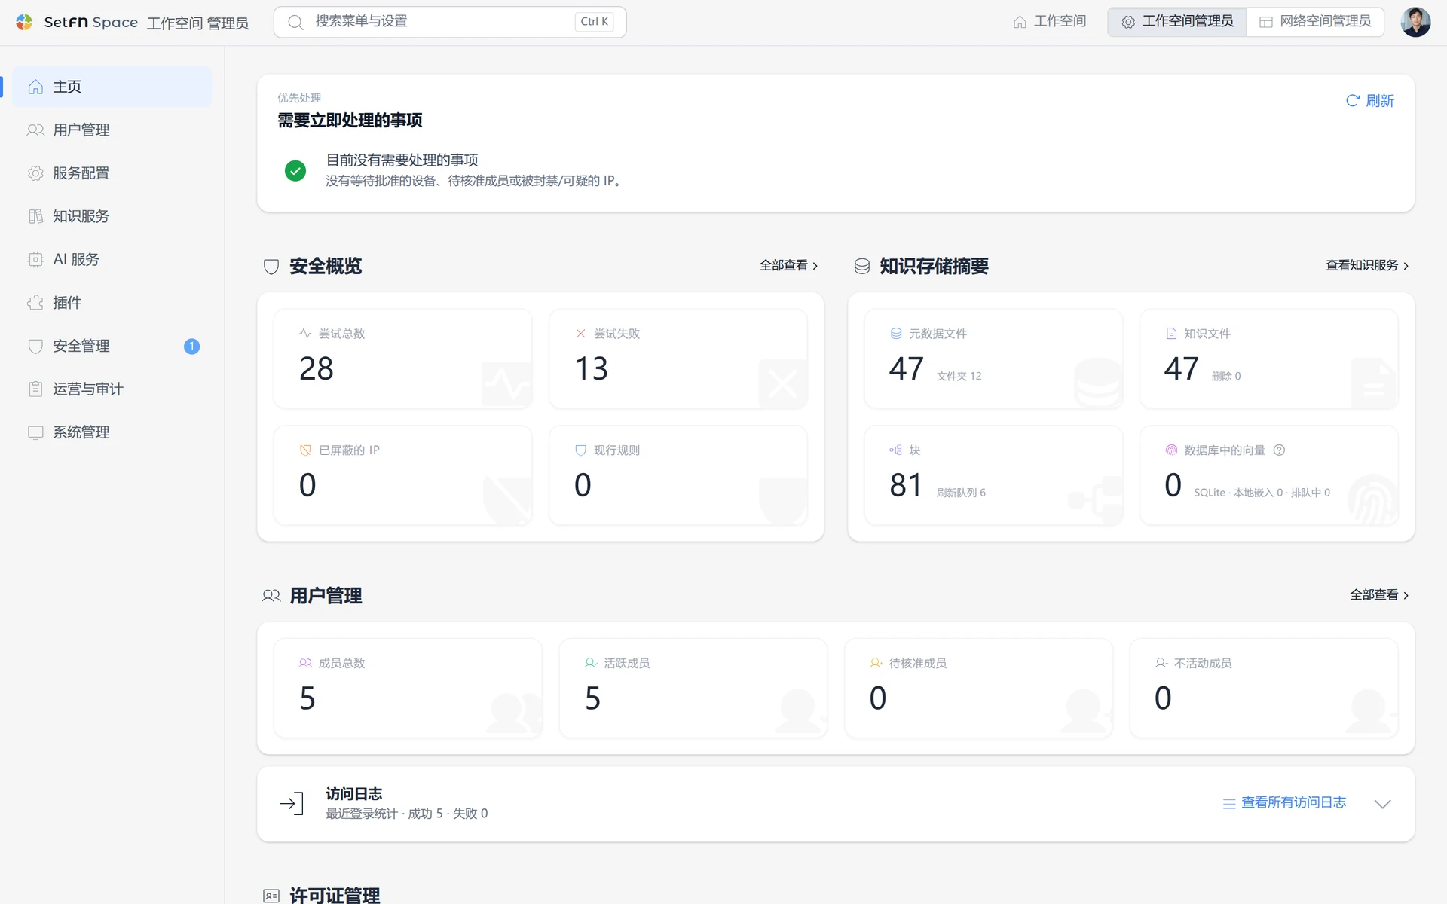This screenshot has width=1447, height=904.
Task: Open 知识服务 in the sidebar
Action: [112, 217]
